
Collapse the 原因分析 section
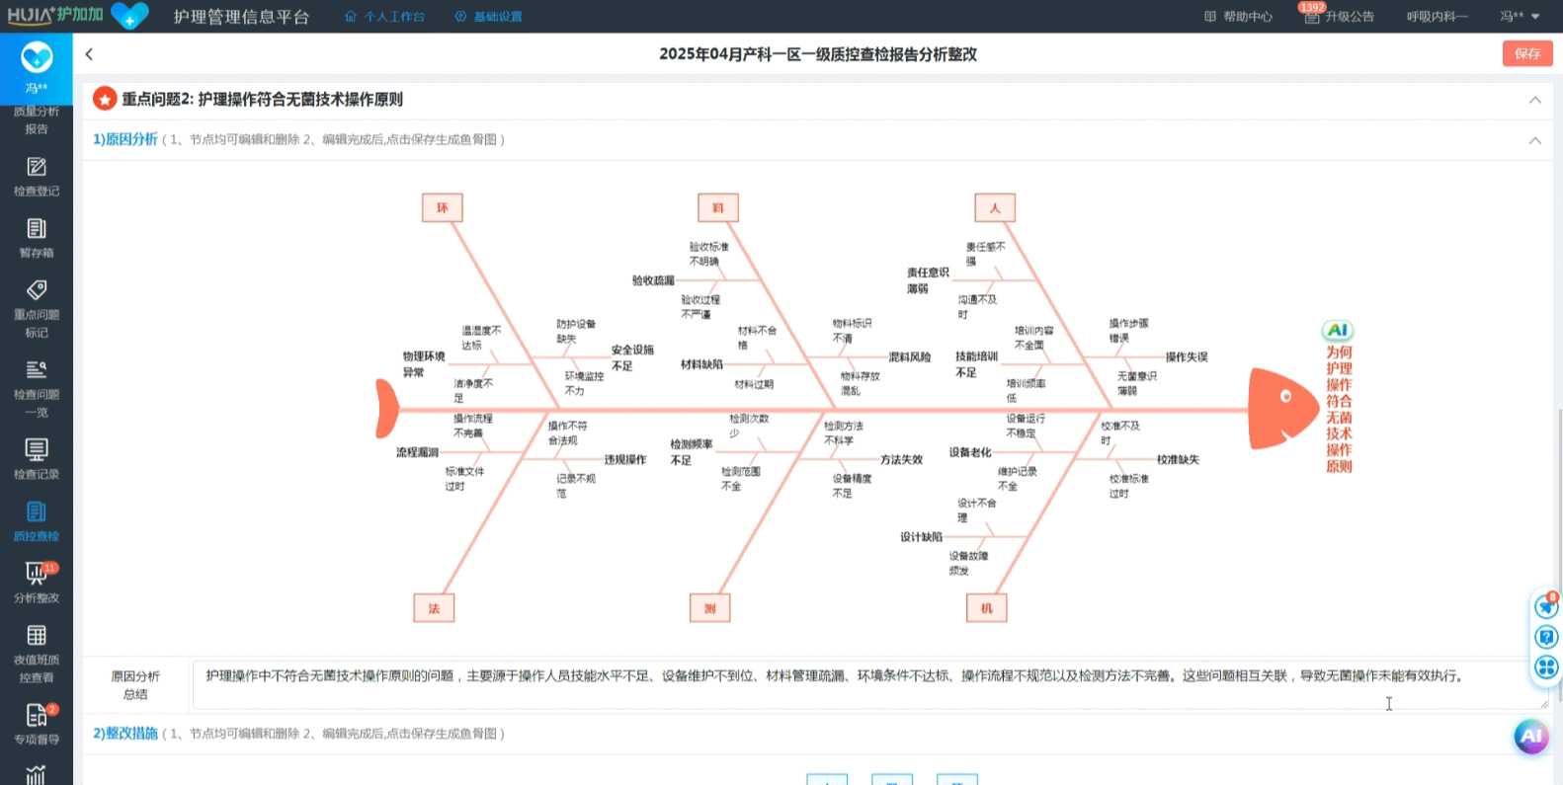pyautogui.click(x=1534, y=140)
